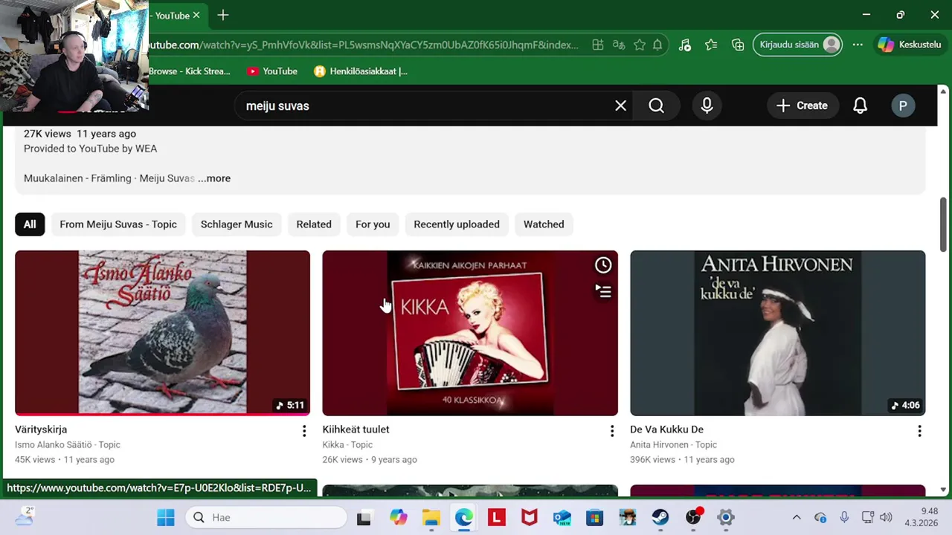
Task: Open the Windows Start menu
Action: point(165,517)
